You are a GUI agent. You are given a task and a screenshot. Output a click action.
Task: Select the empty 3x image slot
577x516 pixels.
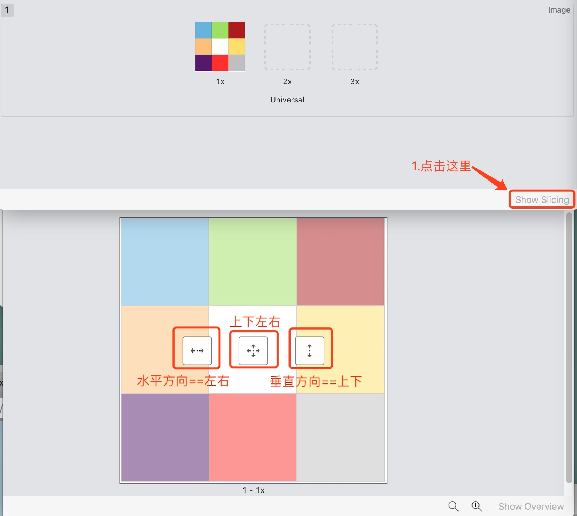(354, 47)
